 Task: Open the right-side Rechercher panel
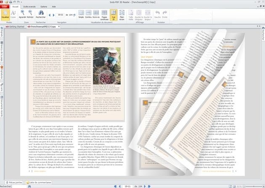click(x=263, y=33)
